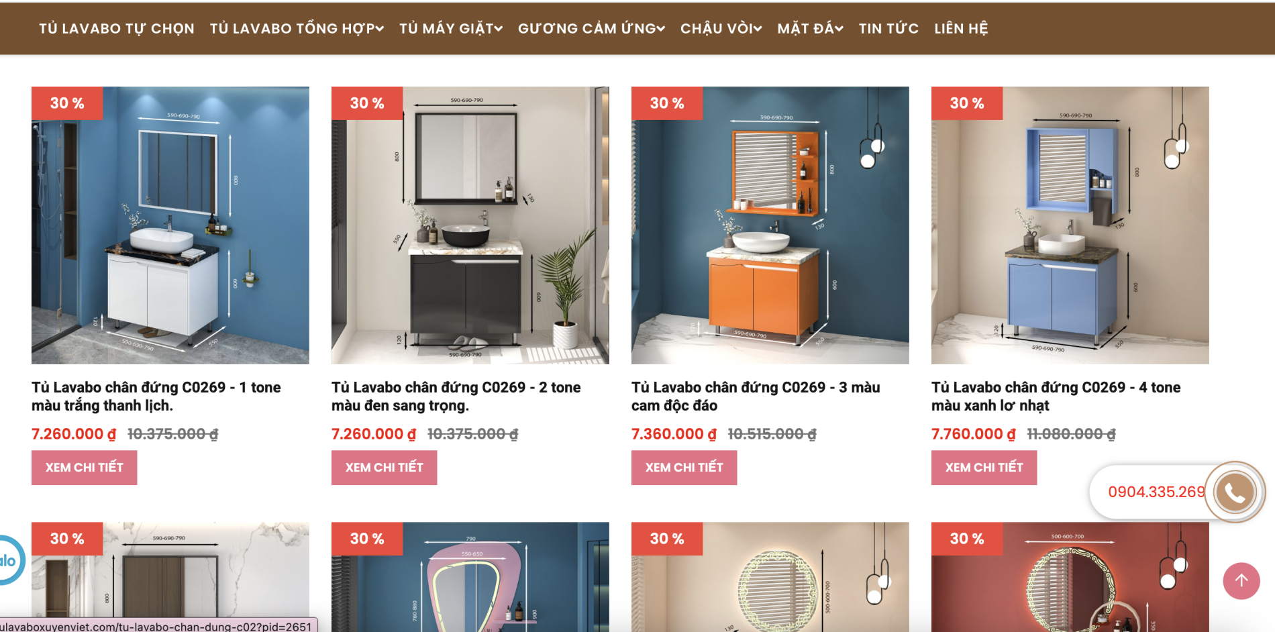This screenshot has height=632, width=1275.
Task: Click the scroll-to-top arrow icon
Action: pyautogui.click(x=1241, y=581)
